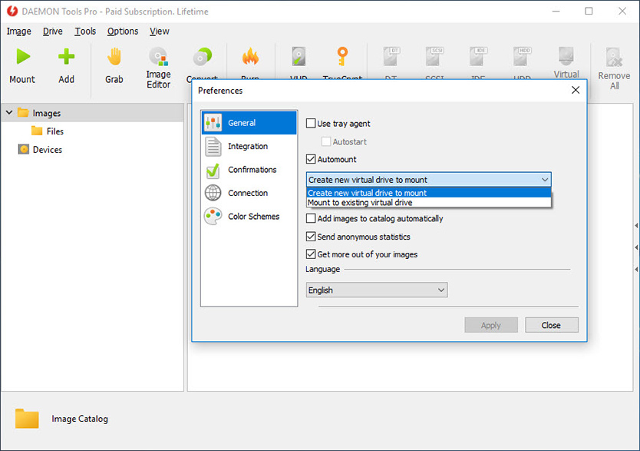Select the Devices label in tree

(48, 150)
